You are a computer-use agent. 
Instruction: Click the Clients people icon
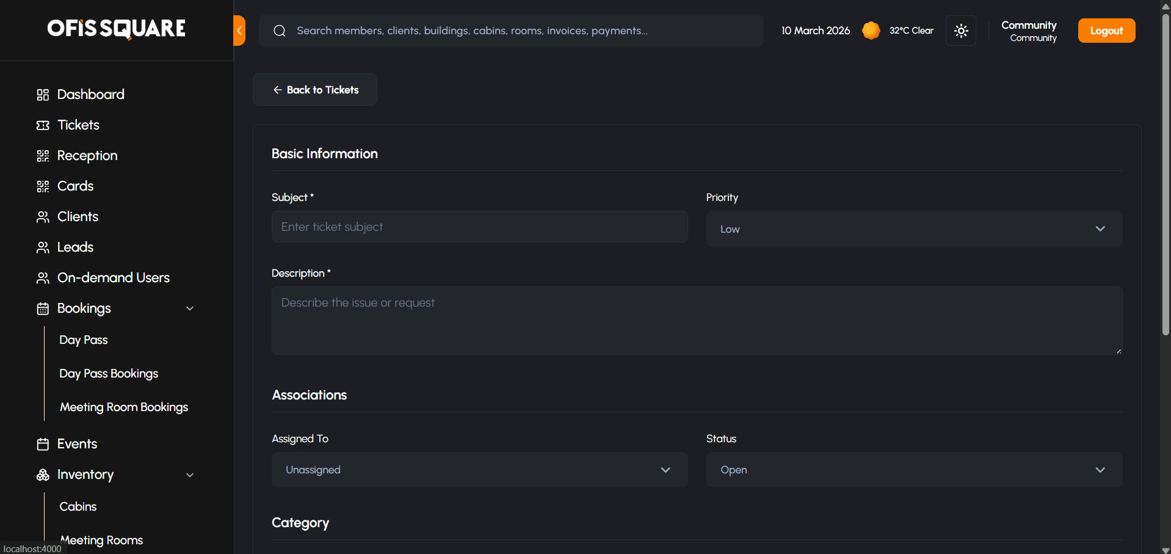pos(43,217)
